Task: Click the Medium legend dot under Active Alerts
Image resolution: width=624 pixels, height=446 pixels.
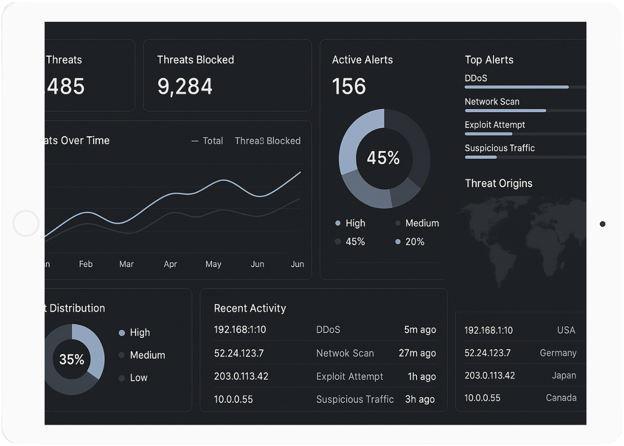Action: point(398,224)
